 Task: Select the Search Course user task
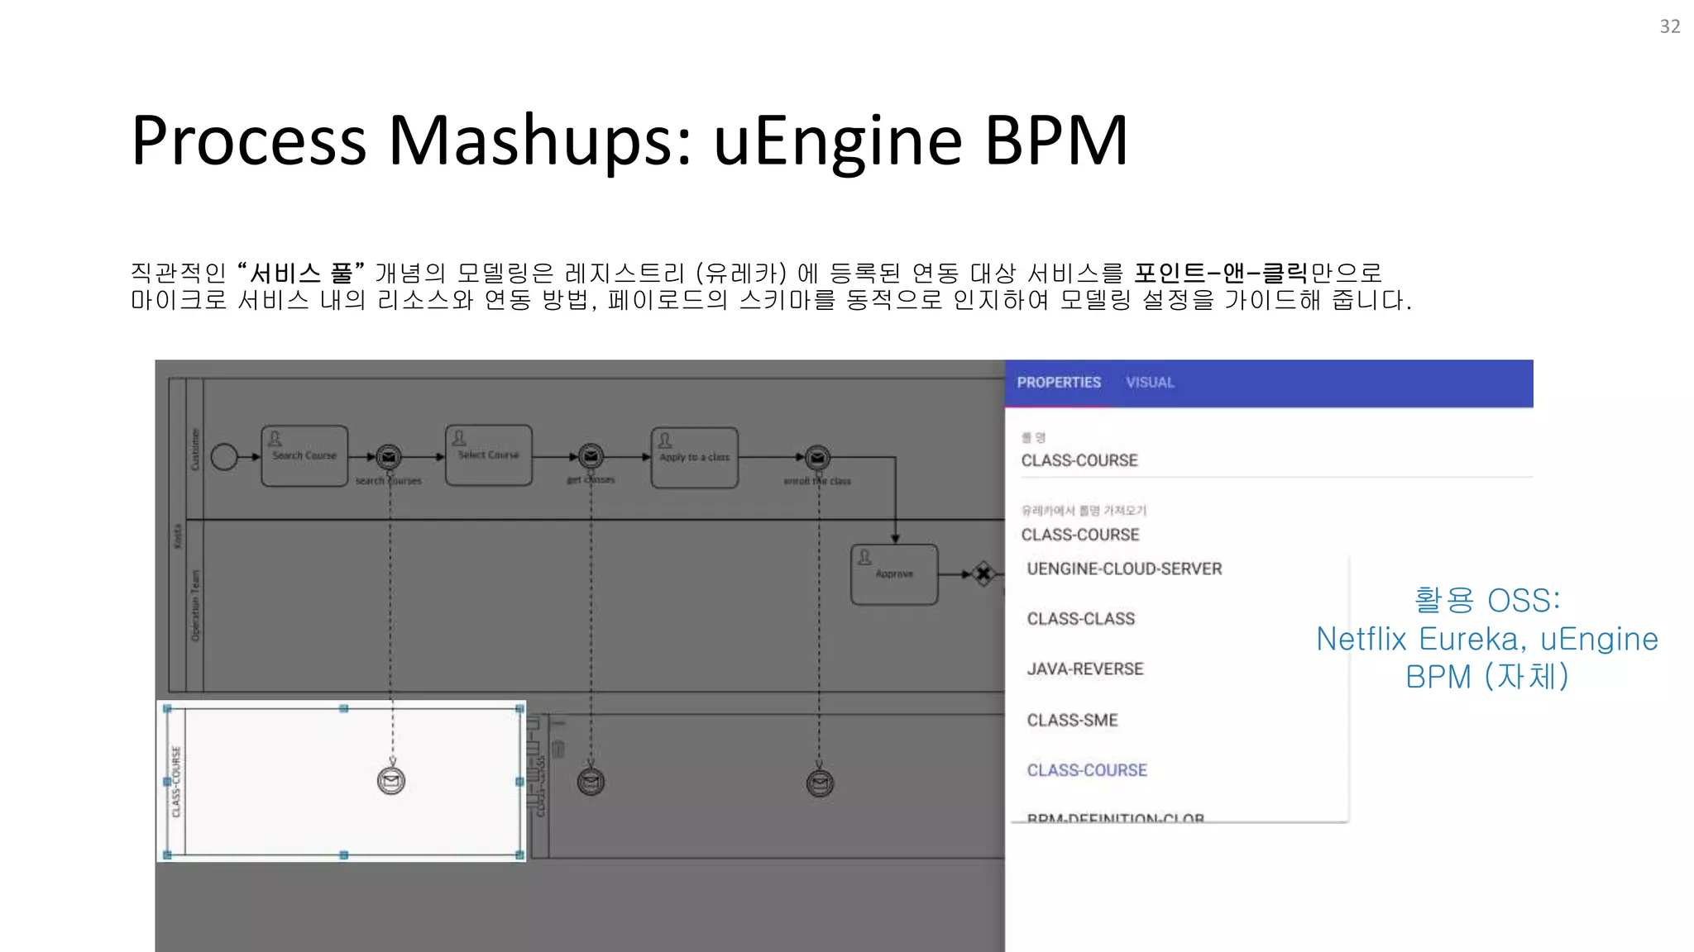[x=304, y=456]
